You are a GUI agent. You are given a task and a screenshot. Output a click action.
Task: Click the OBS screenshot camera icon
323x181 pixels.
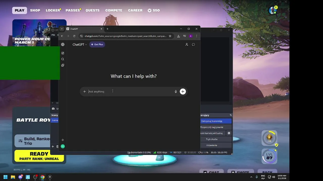coord(53,109)
